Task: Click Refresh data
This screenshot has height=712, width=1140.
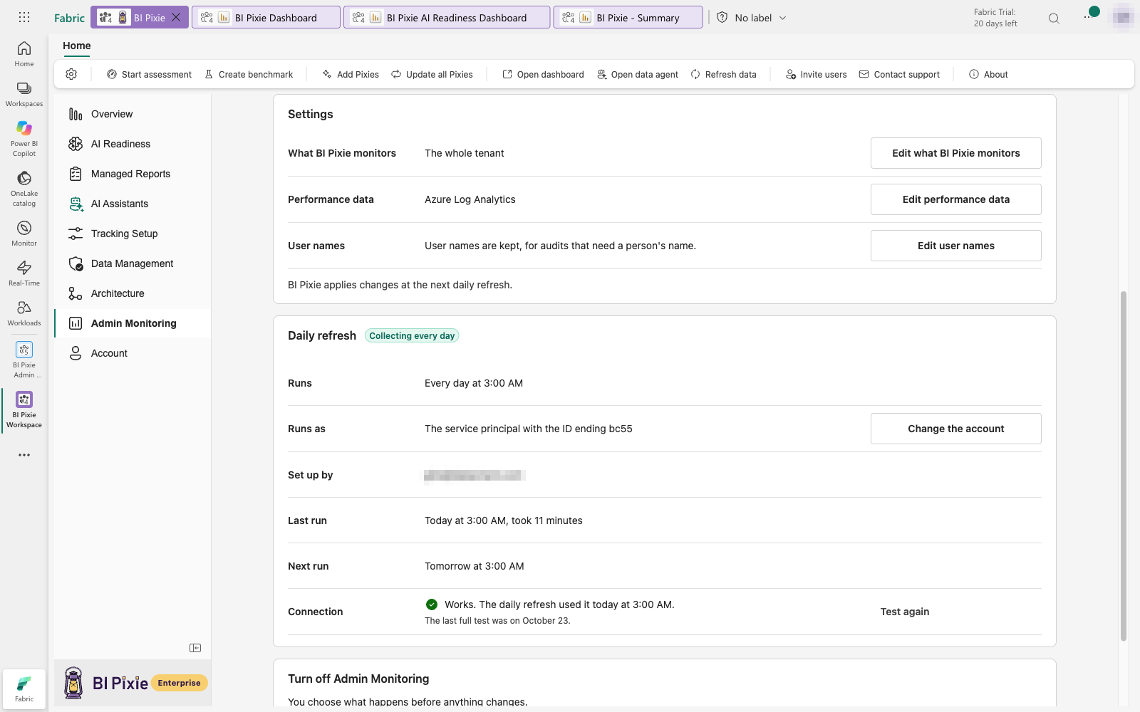Action: [x=723, y=74]
